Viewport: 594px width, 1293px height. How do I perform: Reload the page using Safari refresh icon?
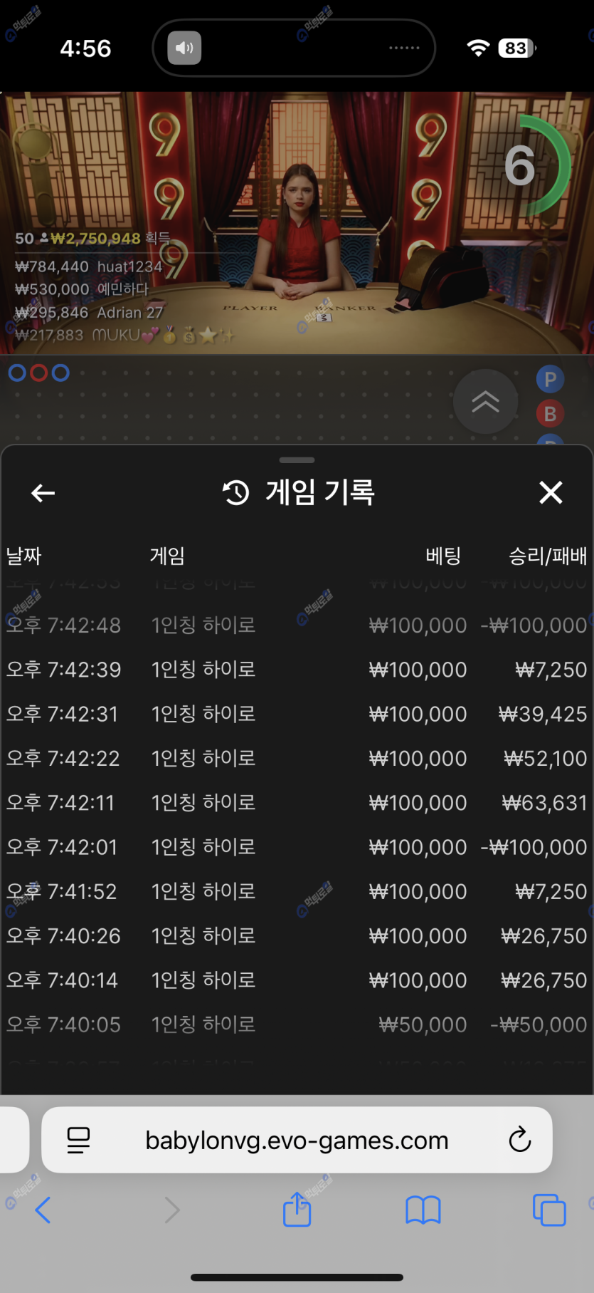coord(519,1140)
